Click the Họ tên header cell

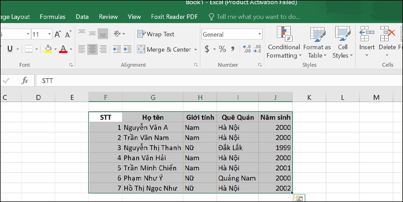153,117
